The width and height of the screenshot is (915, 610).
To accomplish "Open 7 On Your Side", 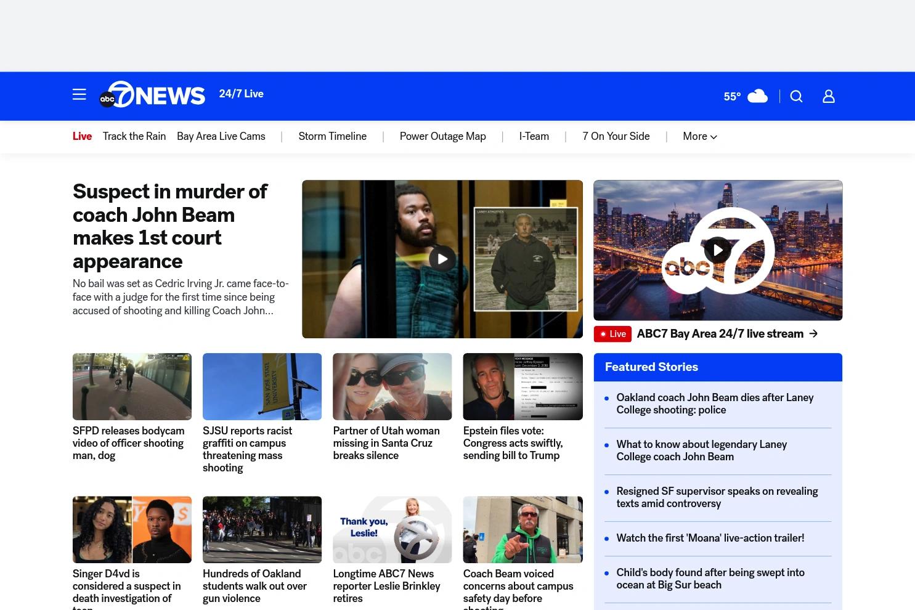I will (616, 137).
